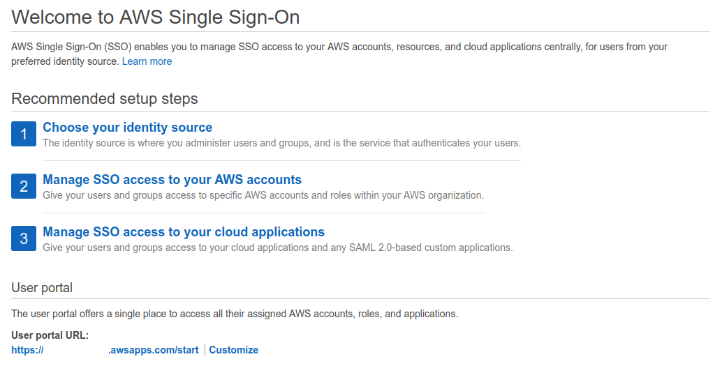
Task: Click the step 3 number badge
Action: (x=24, y=238)
